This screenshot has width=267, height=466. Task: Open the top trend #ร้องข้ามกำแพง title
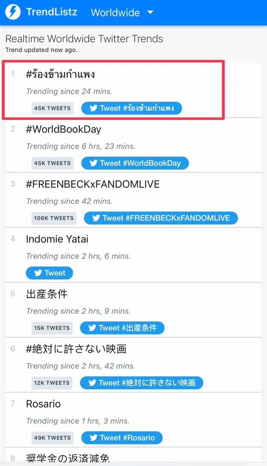click(x=61, y=74)
